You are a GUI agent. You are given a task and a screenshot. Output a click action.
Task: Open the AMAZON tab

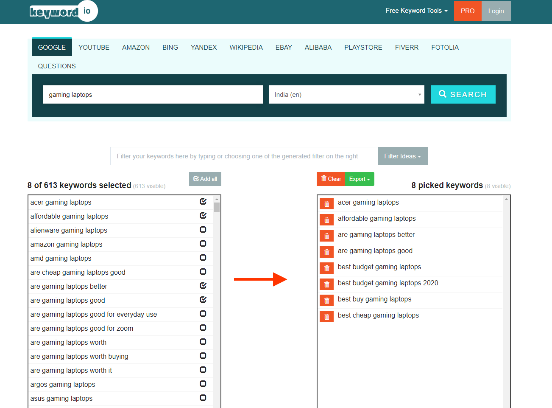[136, 48]
